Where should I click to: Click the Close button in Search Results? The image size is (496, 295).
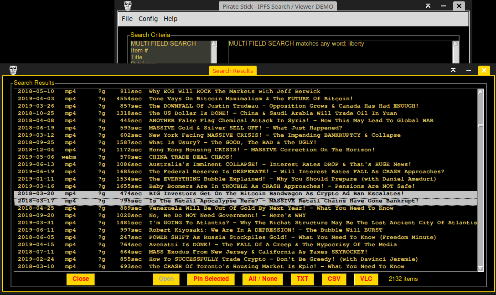tap(81, 279)
